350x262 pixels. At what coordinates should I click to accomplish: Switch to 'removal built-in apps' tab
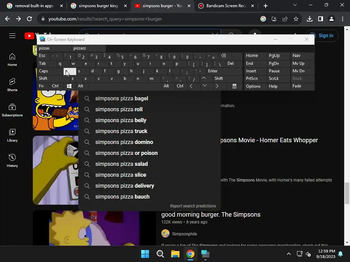point(35,6)
